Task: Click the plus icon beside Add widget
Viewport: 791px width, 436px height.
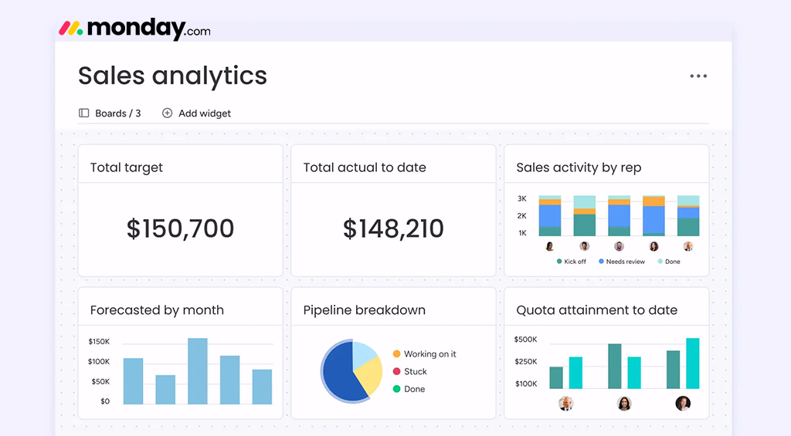Action: click(x=167, y=113)
